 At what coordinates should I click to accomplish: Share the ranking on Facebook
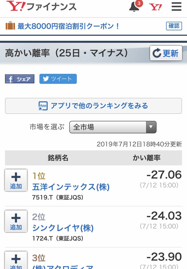pos(20,79)
